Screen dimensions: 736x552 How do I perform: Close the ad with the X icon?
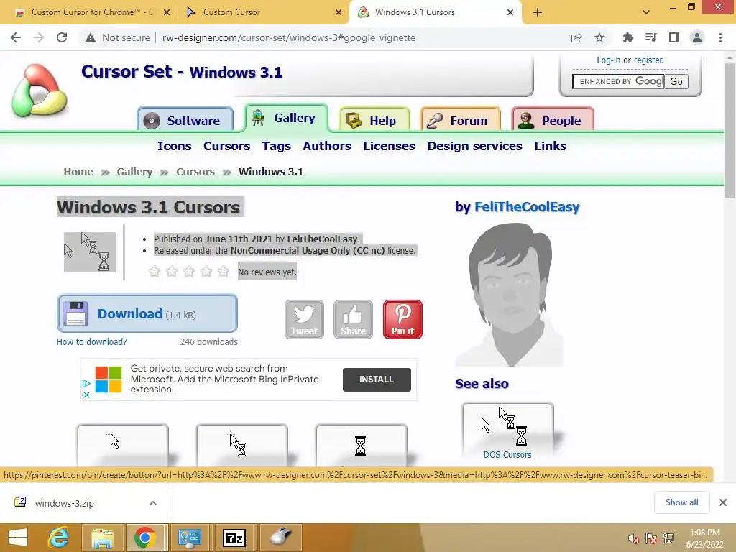coord(86,395)
